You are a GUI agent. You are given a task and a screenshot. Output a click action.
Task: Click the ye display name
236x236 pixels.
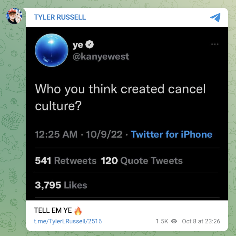(x=77, y=45)
